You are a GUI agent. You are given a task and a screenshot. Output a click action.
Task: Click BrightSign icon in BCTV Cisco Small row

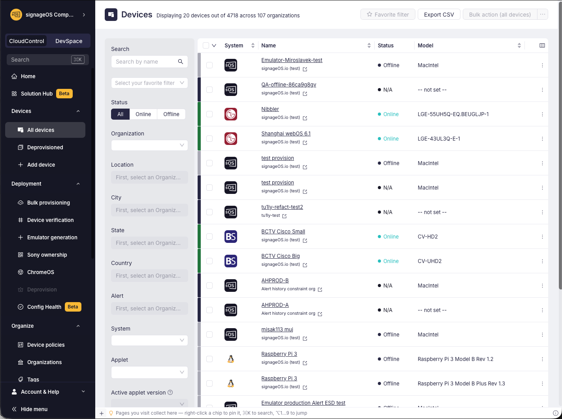pyautogui.click(x=231, y=237)
